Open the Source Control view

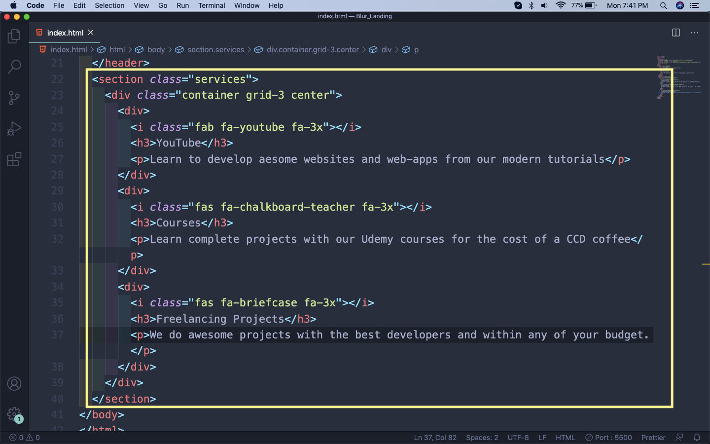pos(14,98)
